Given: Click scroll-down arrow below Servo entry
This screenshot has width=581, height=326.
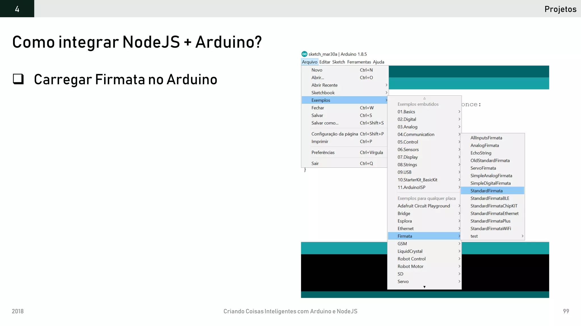Looking at the screenshot, I should tap(424, 287).
